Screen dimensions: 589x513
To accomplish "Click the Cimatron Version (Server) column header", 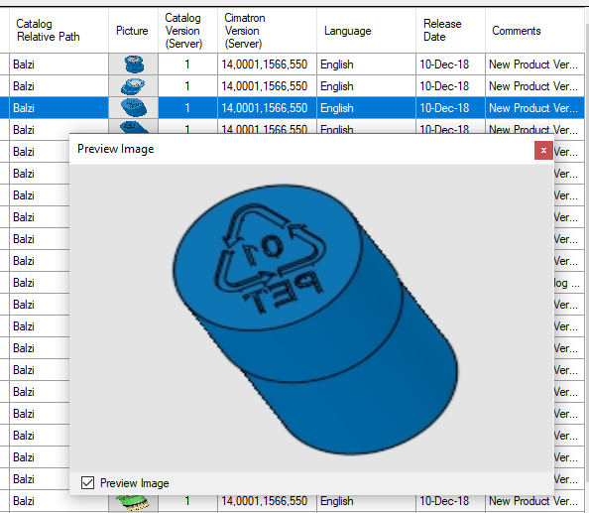I will [x=267, y=31].
